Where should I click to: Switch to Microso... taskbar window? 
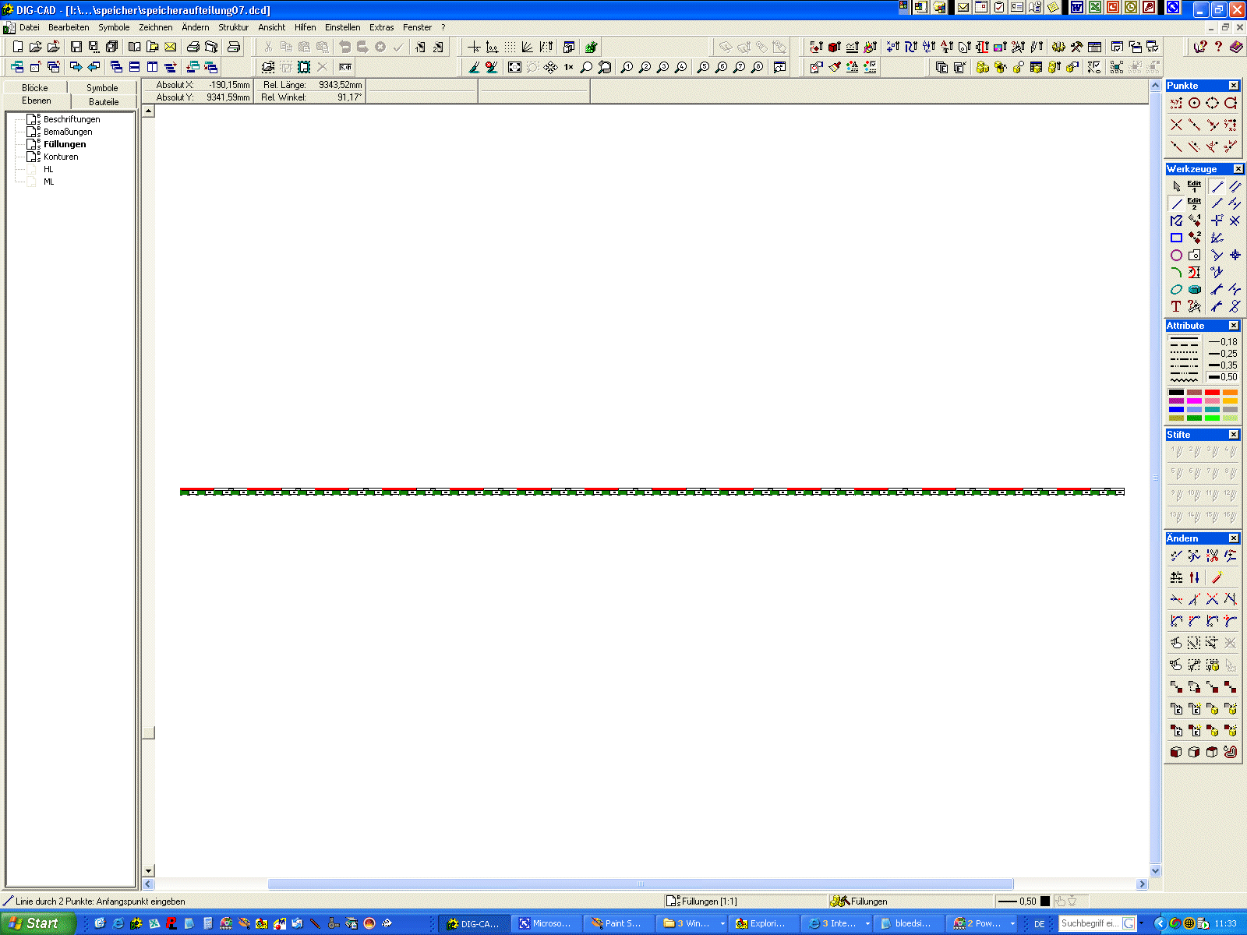546,923
